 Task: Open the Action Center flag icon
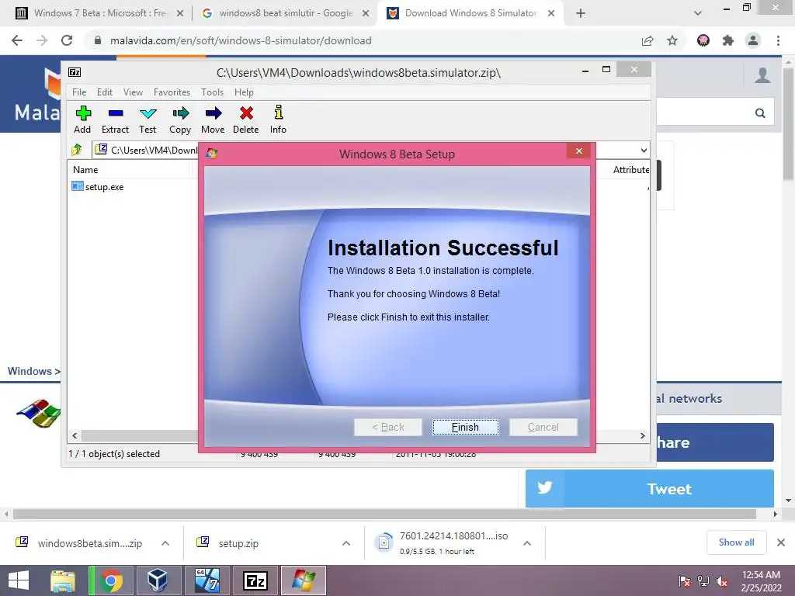(x=685, y=580)
